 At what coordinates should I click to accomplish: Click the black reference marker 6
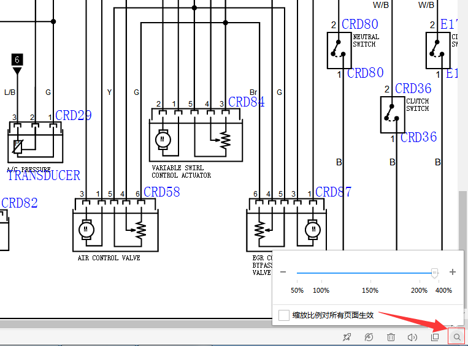(17, 60)
